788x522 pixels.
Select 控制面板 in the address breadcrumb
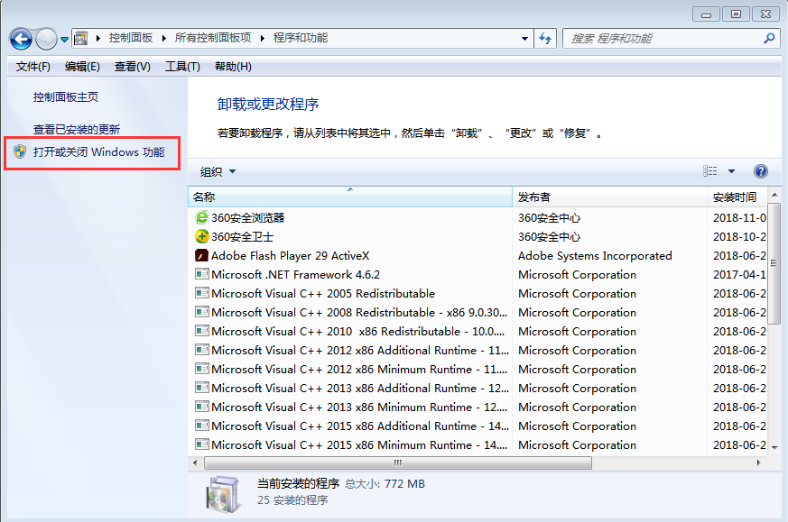[x=131, y=38]
